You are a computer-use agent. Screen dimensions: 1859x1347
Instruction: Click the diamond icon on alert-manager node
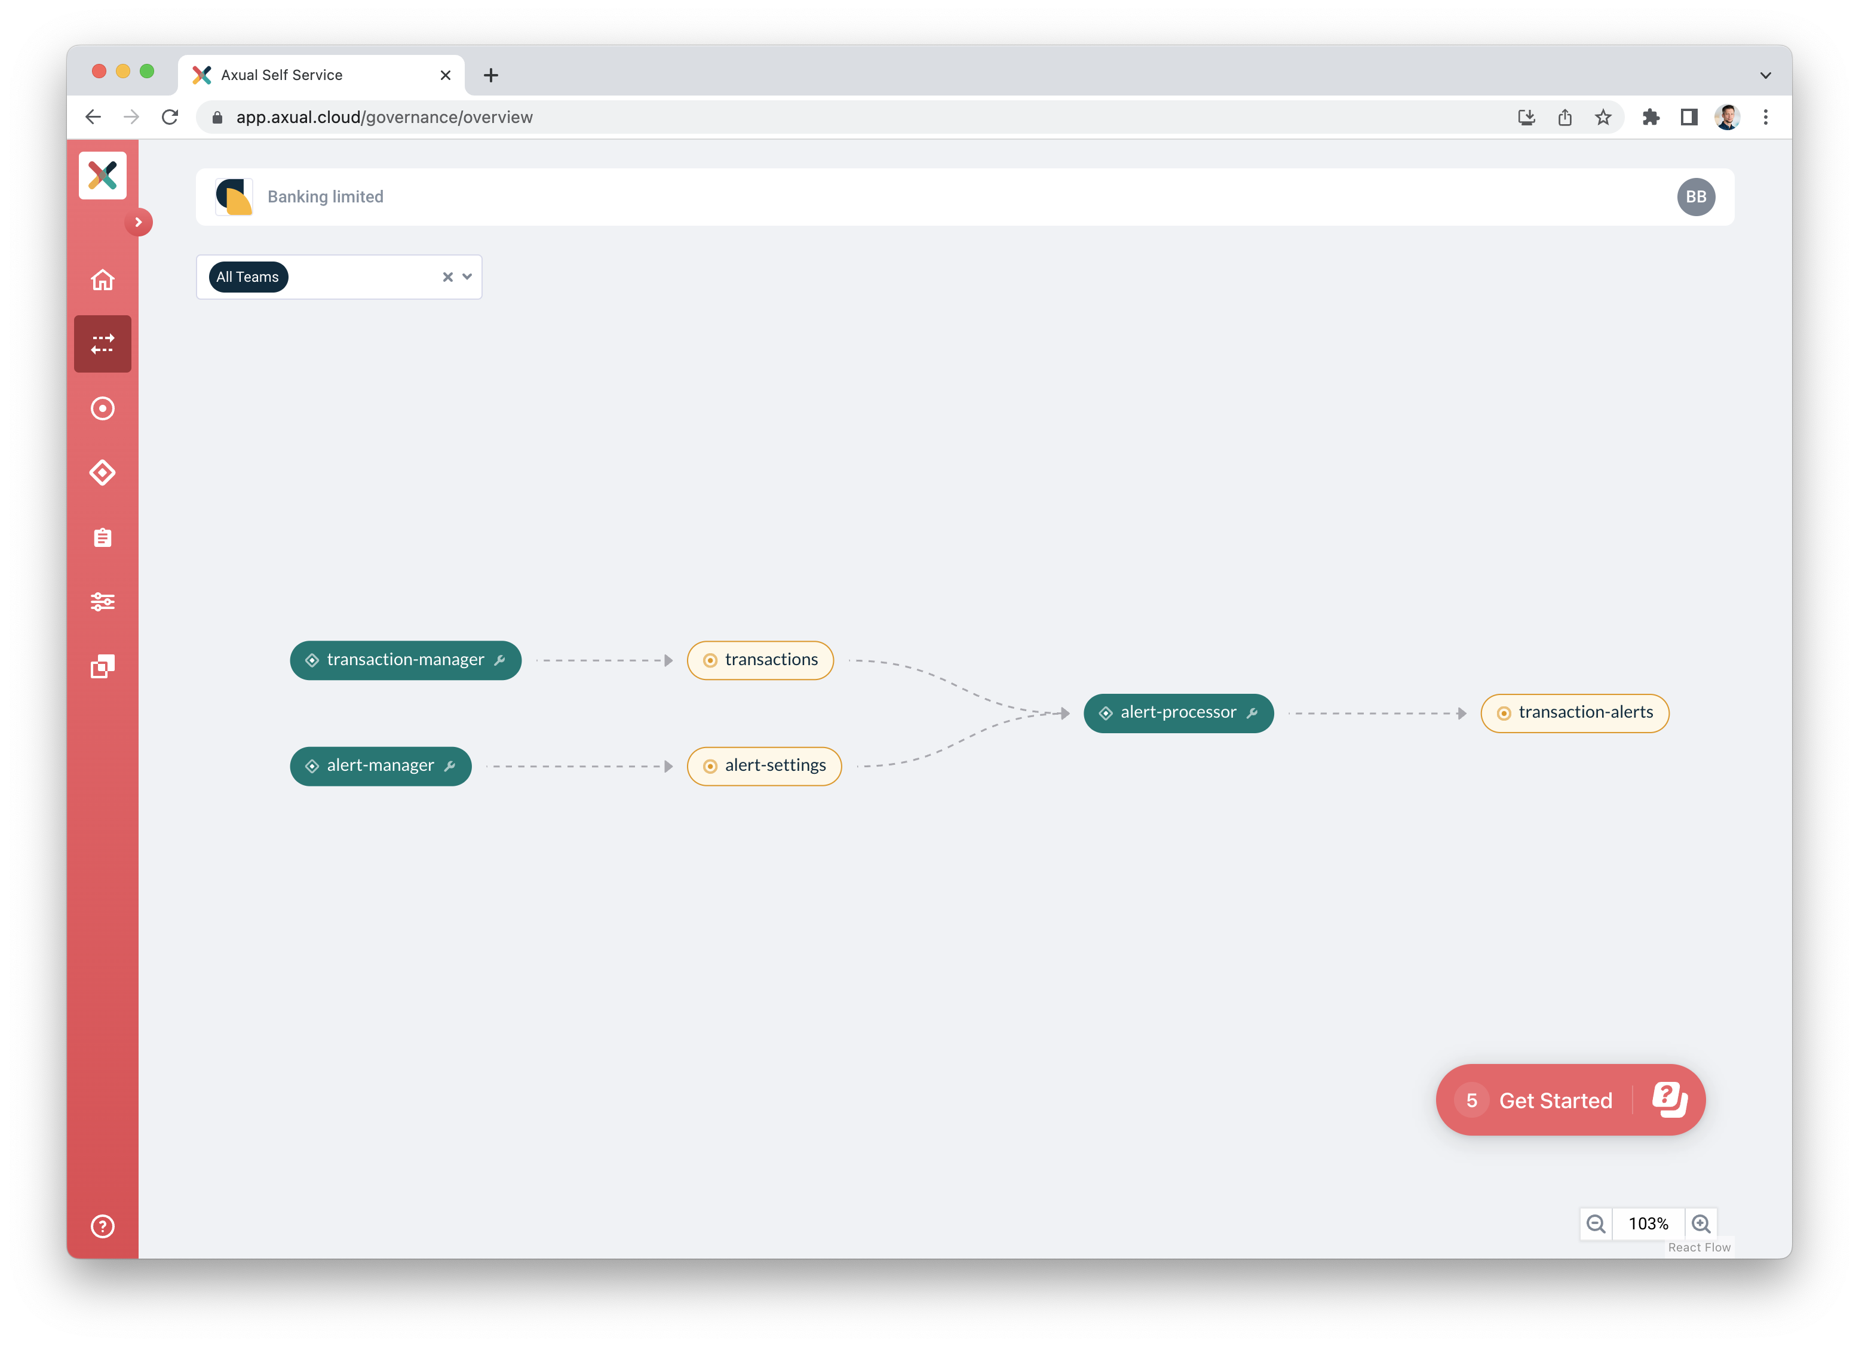pyautogui.click(x=312, y=766)
